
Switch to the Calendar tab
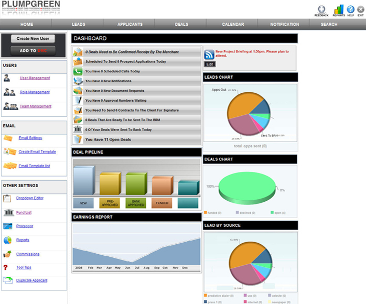click(x=233, y=24)
